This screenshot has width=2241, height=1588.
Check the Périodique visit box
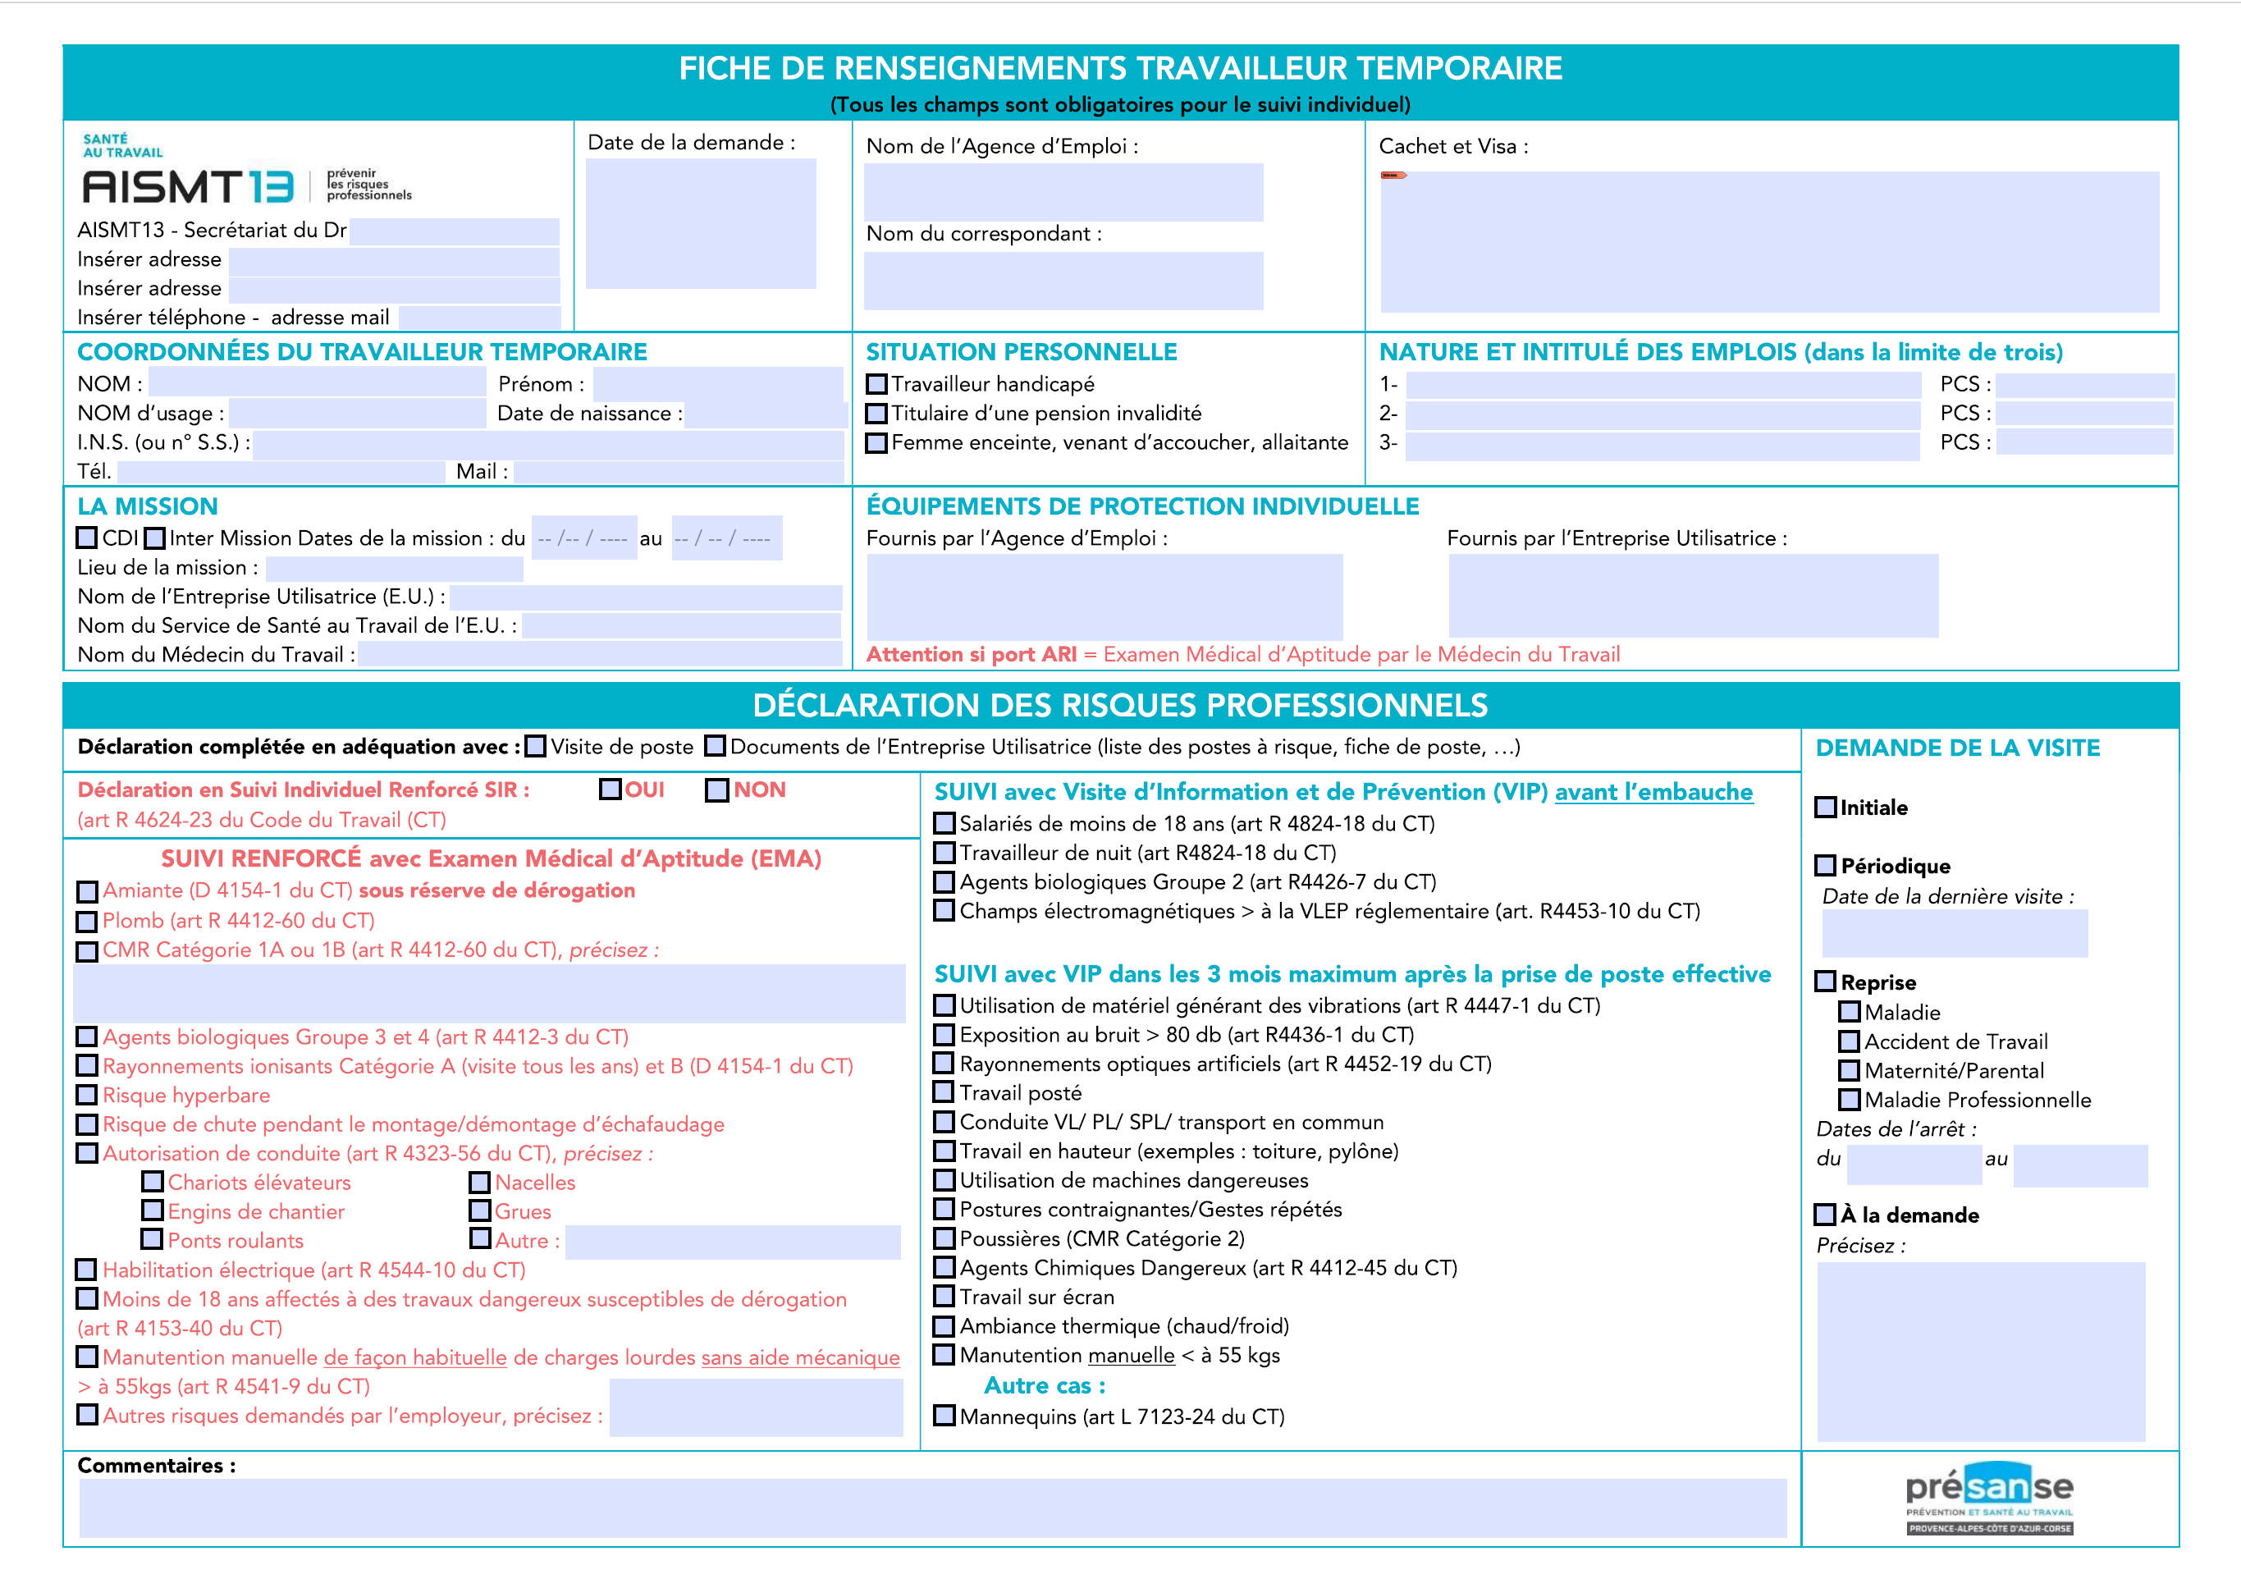[1826, 865]
